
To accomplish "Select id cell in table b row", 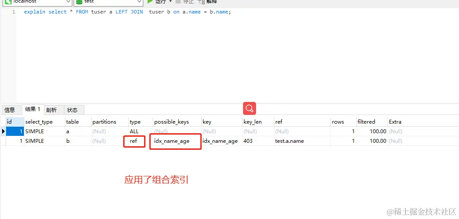I will click(15, 141).
